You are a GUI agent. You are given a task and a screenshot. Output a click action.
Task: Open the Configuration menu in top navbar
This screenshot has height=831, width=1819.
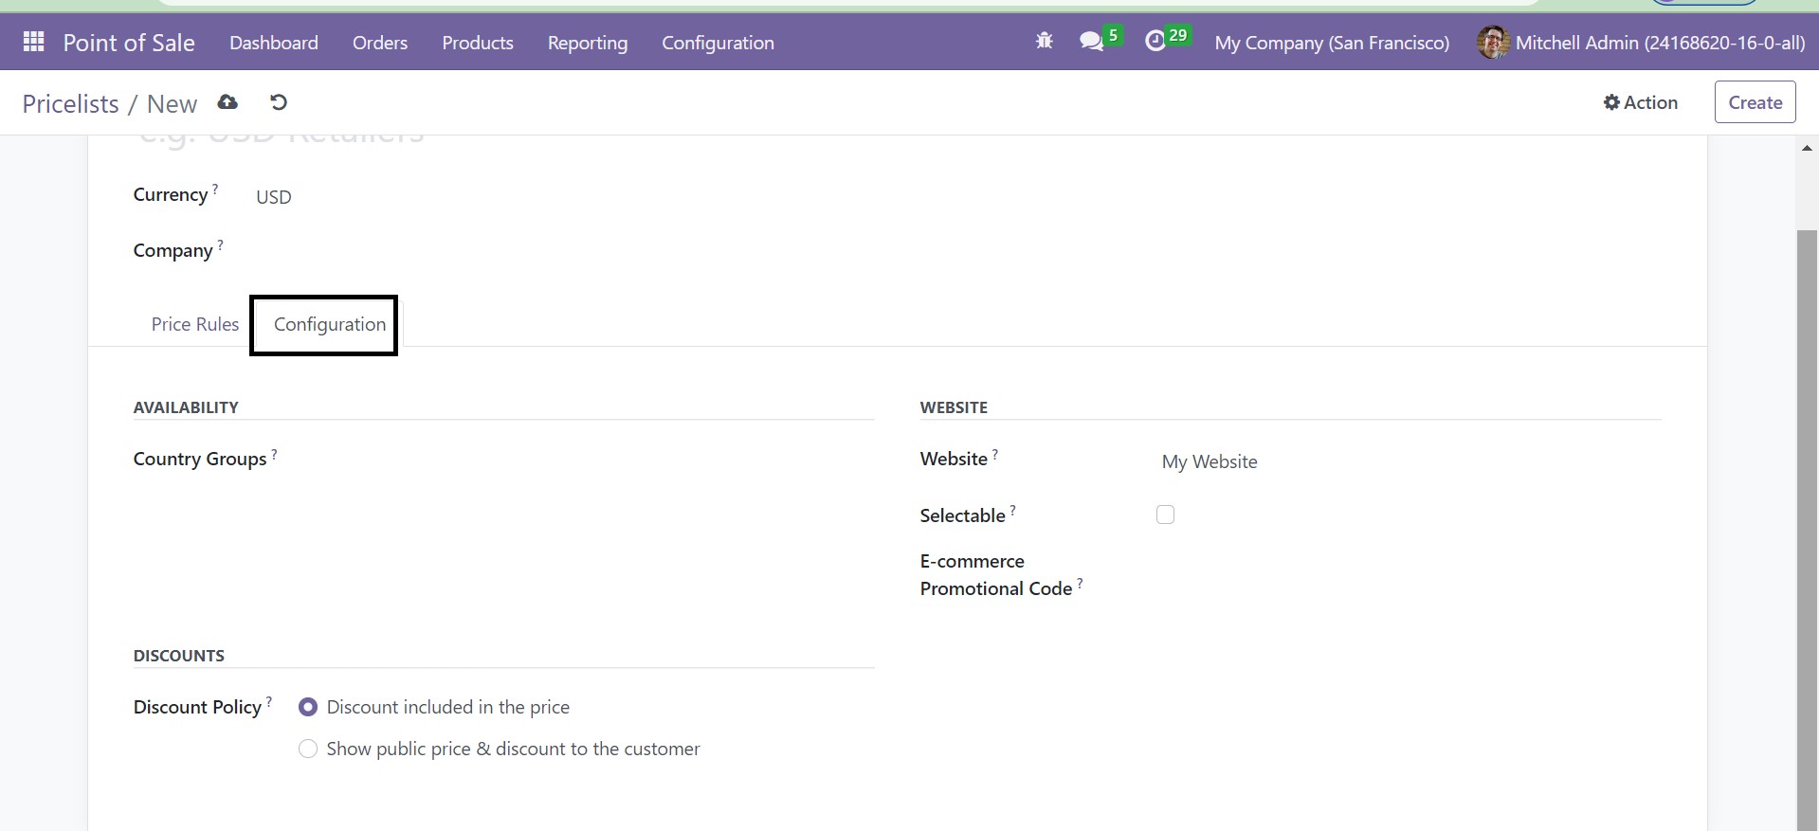(718, 43)
